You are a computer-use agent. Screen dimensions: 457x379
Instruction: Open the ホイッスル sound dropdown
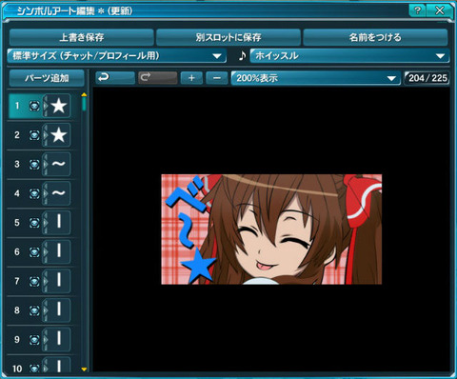349,56
